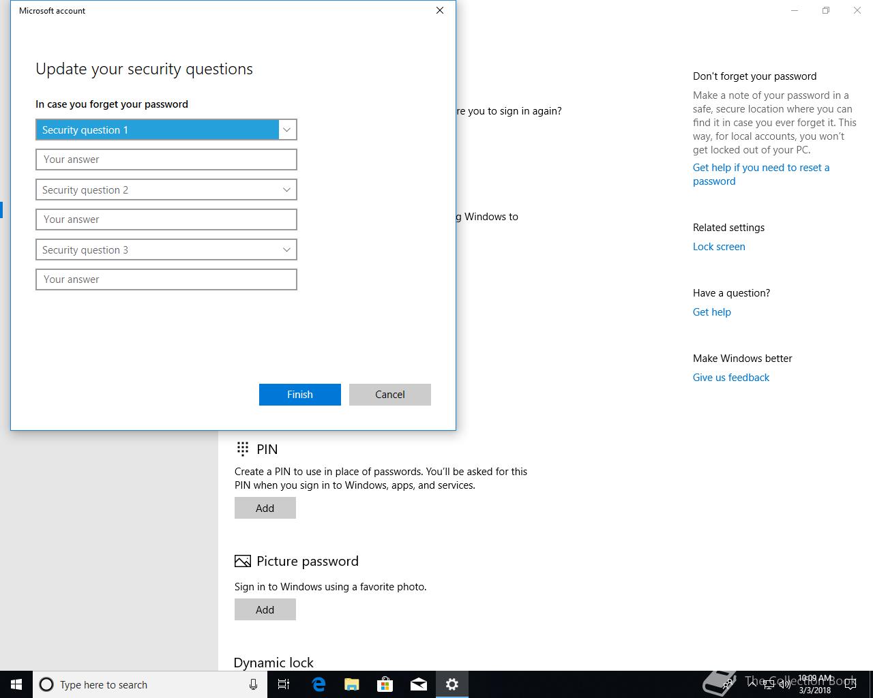Click the 'Update your security questions' title
The image size is (873, 698).
tap(144, 69)
